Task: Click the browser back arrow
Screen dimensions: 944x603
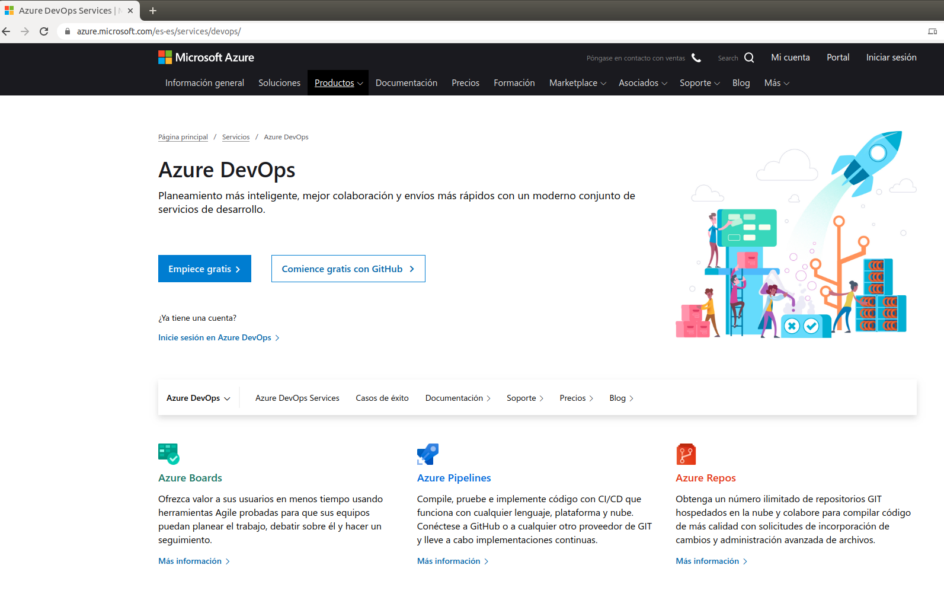Action: tap(7, 31)
